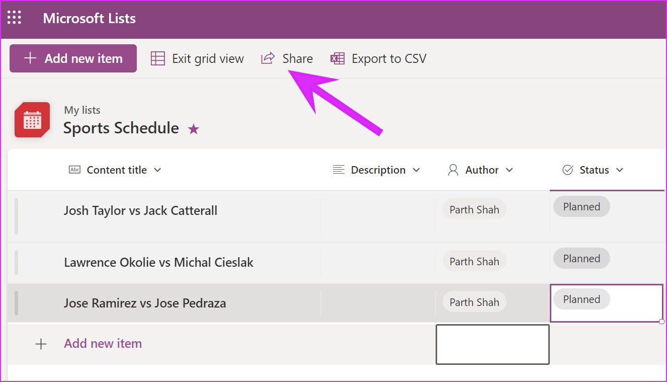The height and width of the screenshot is (382, 667).
Task: Expand the Content title column dropdown
Action: tap(157, 170)
